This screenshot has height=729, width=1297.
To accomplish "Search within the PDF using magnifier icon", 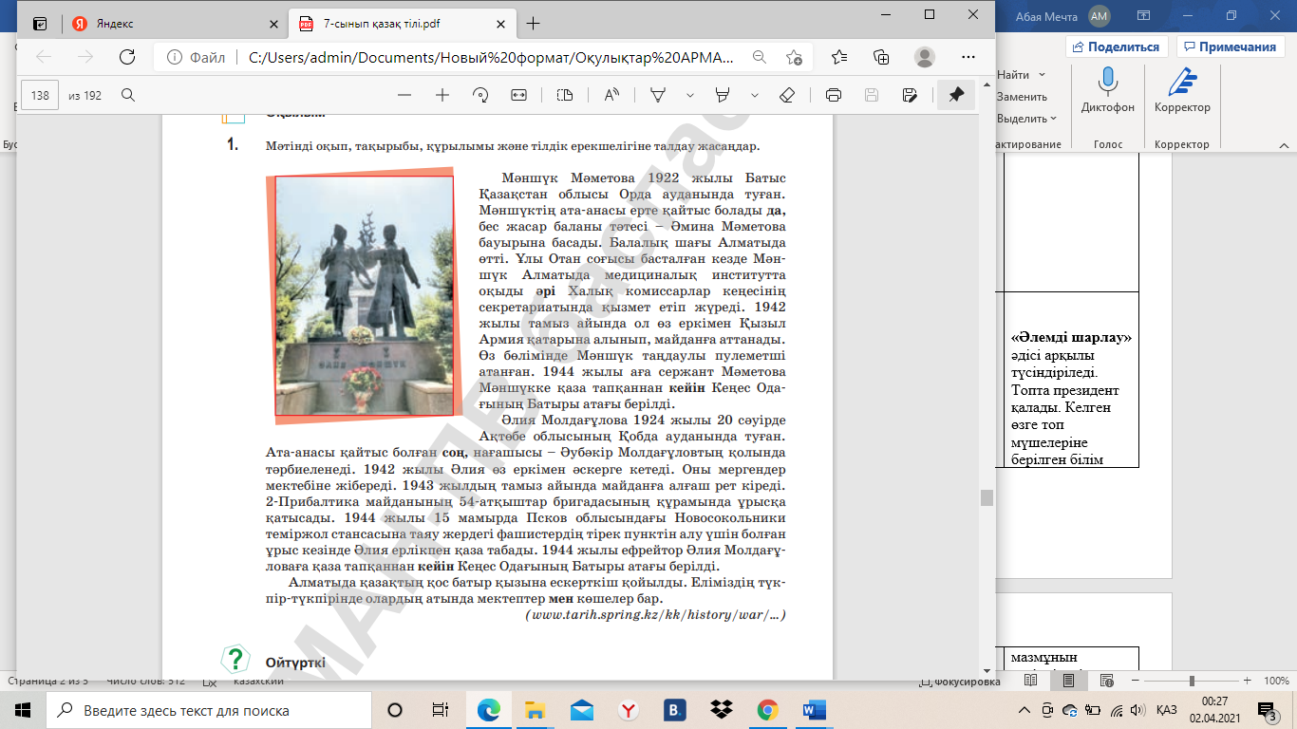I will [128, 95].
